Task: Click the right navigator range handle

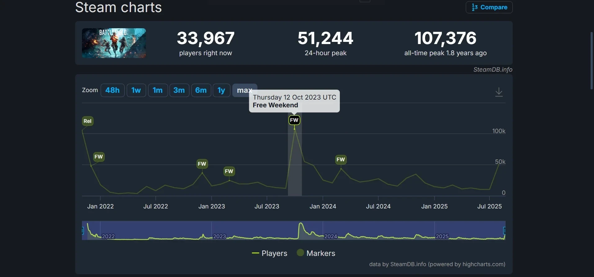Action: pos(504,230)
